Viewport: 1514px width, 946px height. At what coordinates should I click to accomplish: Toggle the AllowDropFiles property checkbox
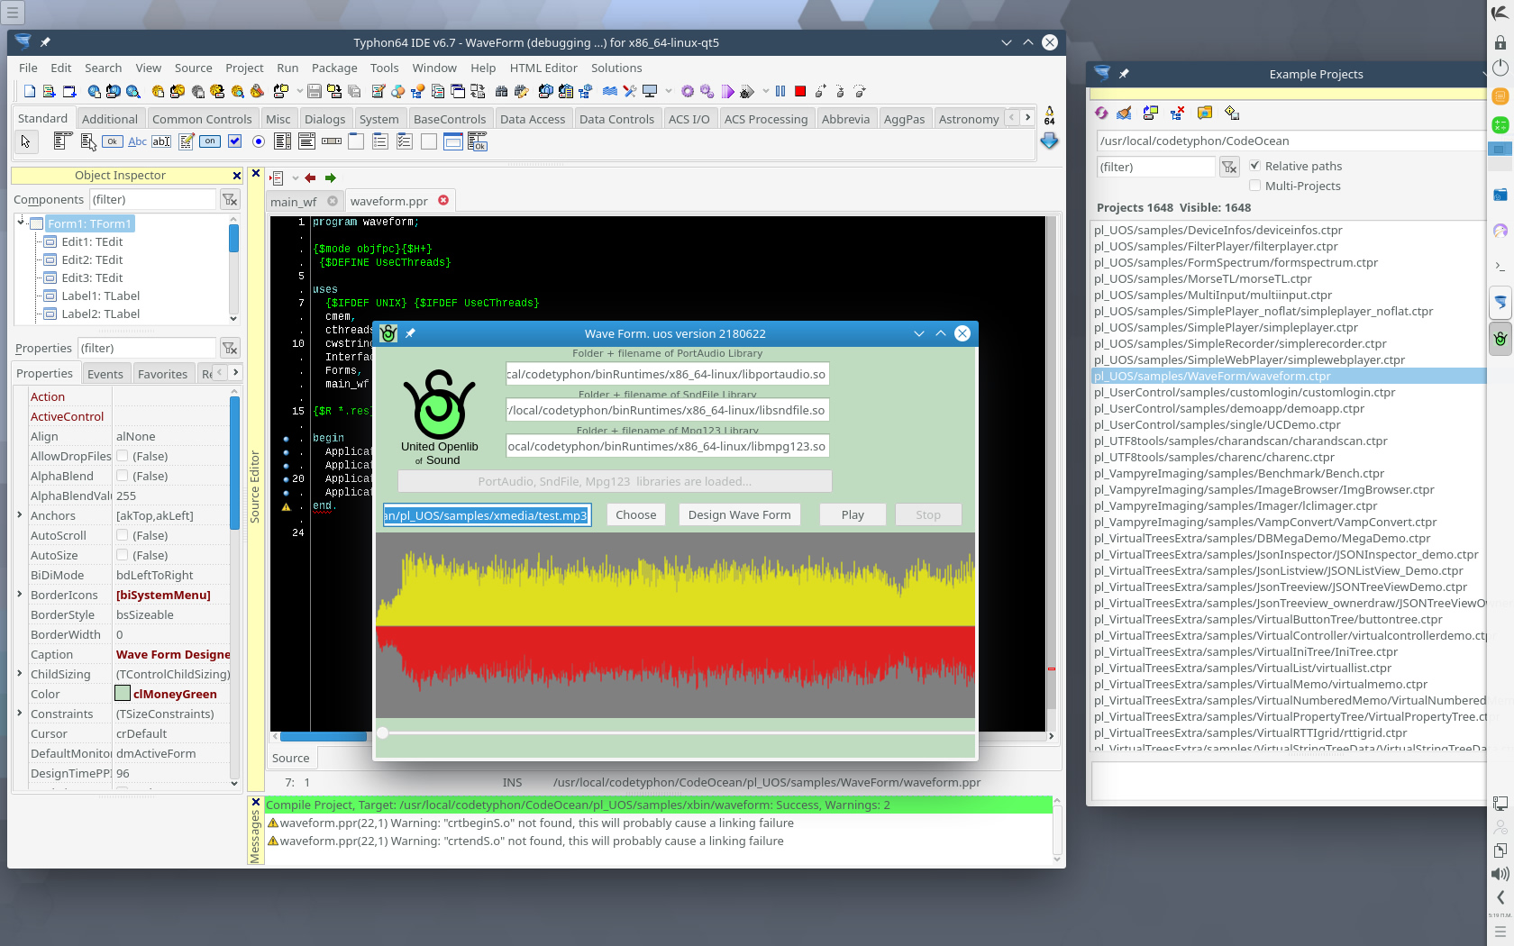(123, 456)
